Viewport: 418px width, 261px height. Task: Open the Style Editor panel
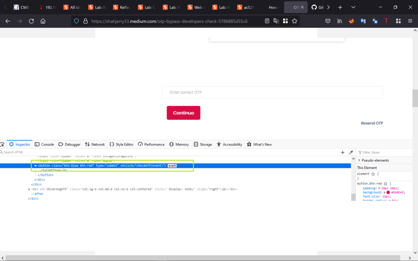(121, 144)
